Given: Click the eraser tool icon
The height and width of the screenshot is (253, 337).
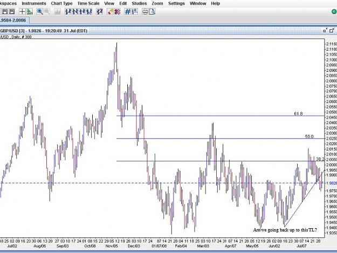Looking at the screenshot, I should 110,12.
